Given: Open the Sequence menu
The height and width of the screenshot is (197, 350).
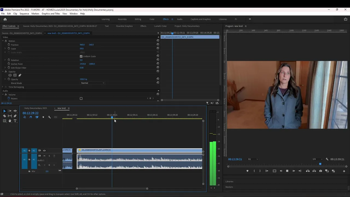Looking at the screenshot, I should 24,14.
